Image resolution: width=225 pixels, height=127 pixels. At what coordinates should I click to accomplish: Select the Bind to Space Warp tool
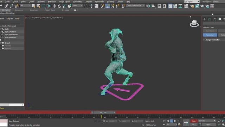tap(17, 6)
